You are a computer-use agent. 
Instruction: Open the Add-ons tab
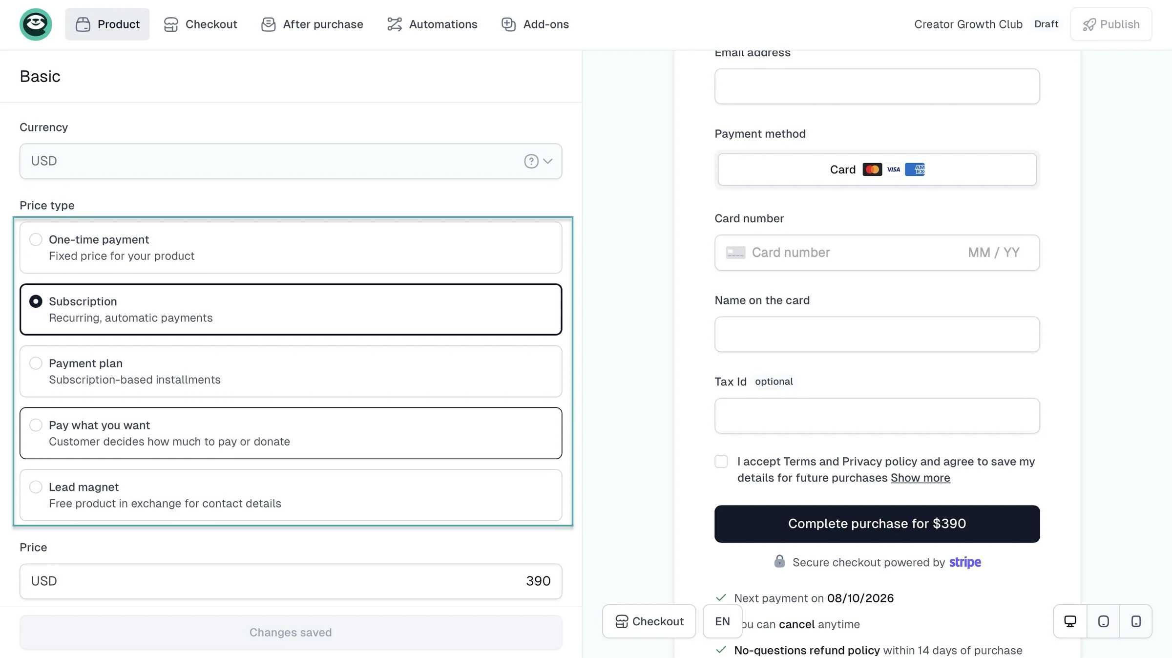[535, 24]
